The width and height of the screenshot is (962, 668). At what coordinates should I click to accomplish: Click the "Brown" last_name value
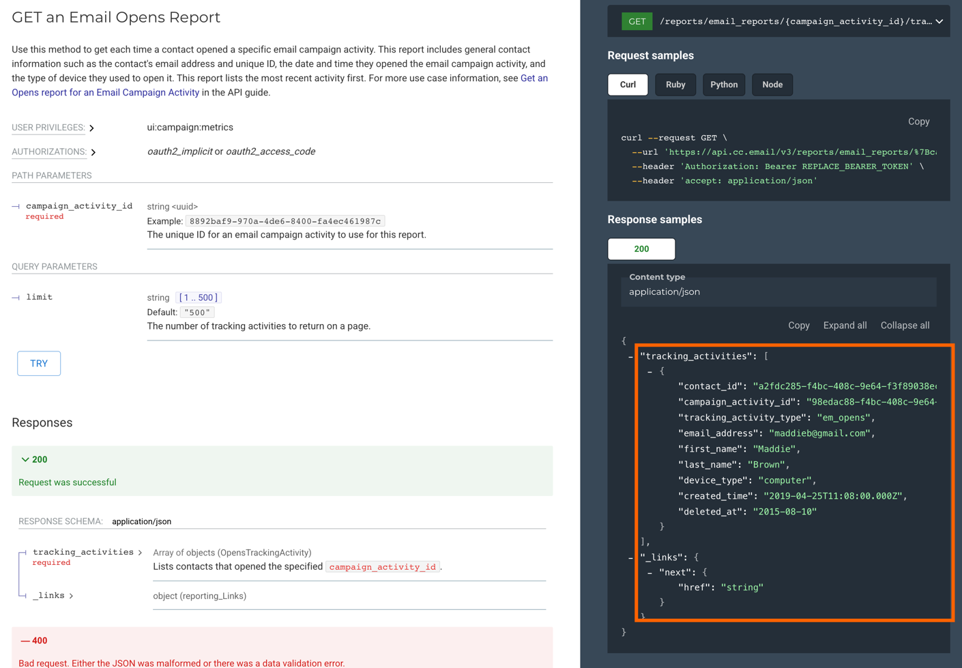(x=767, y=465)
